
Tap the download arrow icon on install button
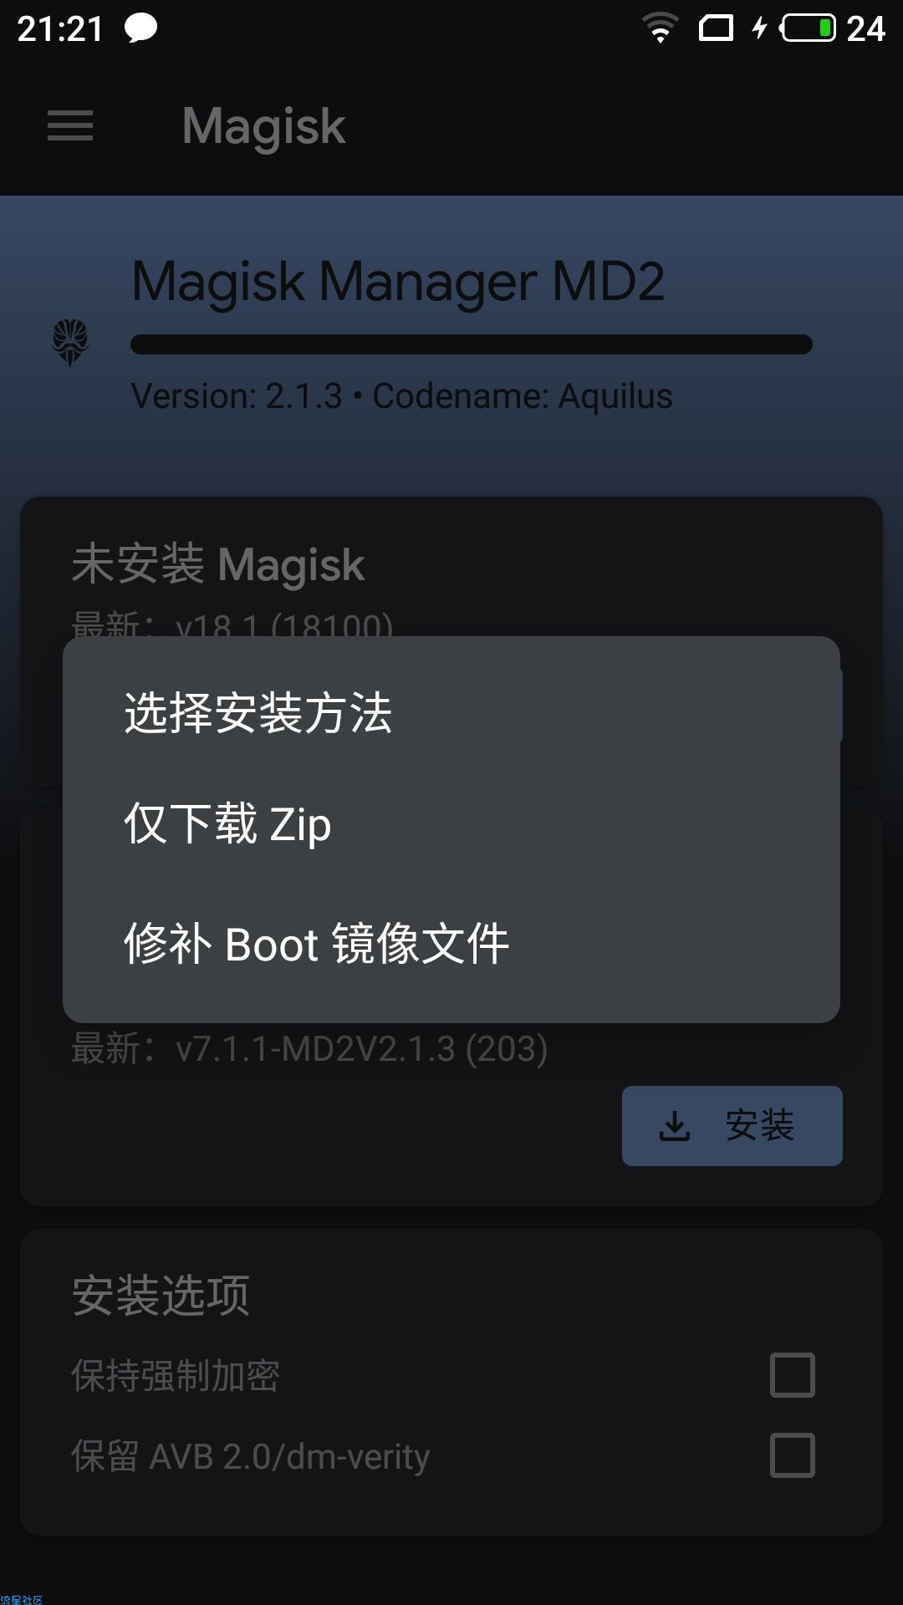click(x=675, y=1126)
